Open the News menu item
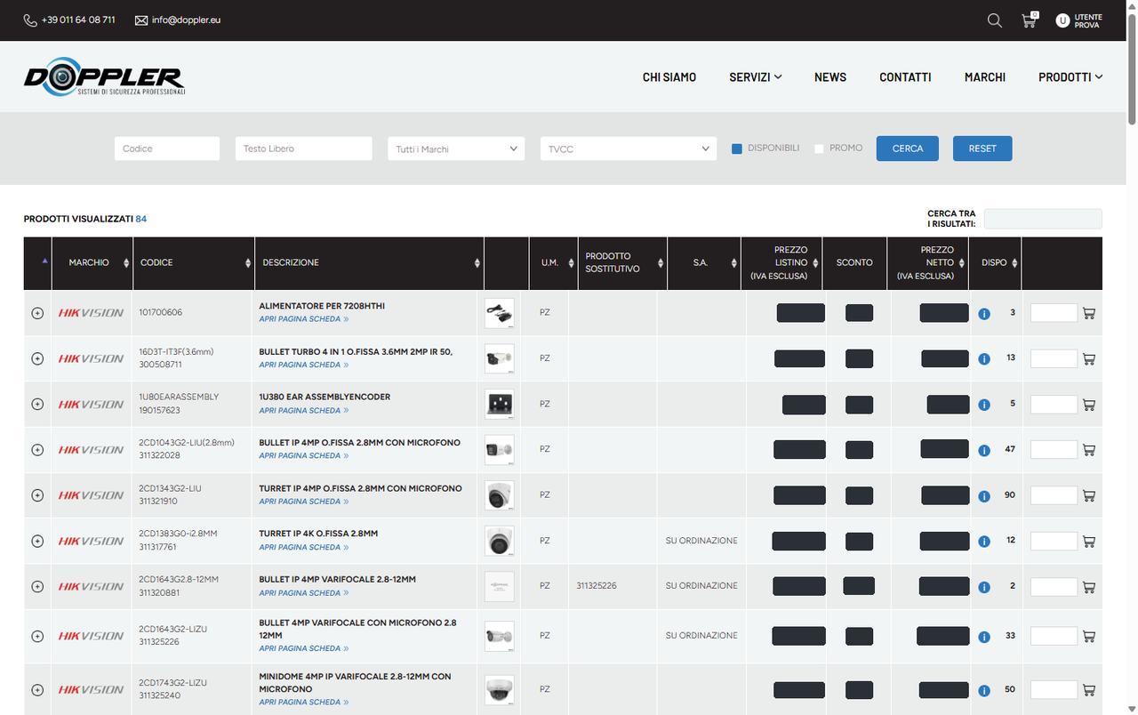 (x=830, y=77)
